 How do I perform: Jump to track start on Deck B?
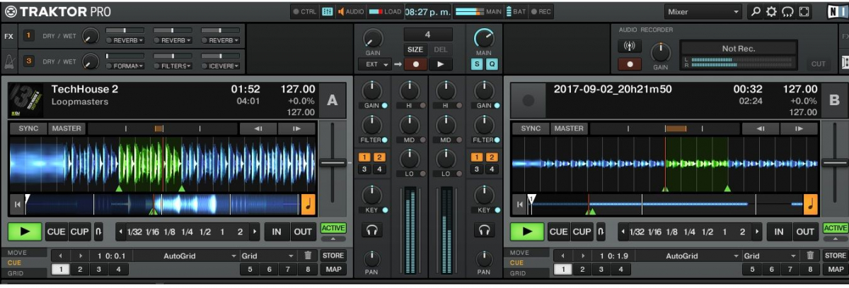coord(520,205)
